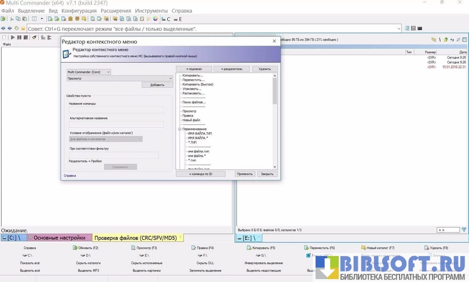Open the Инструменты menu
This screenshot has width=469, height=282.
[x=151, y=11]
